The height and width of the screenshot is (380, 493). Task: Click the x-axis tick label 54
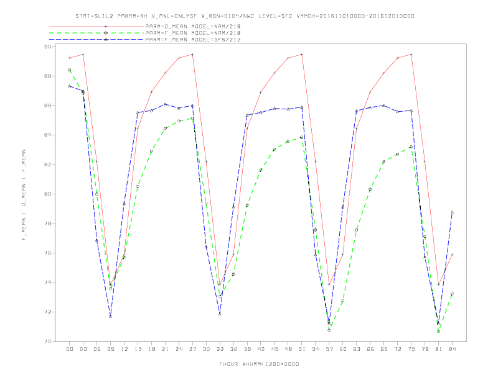(316, 349)
